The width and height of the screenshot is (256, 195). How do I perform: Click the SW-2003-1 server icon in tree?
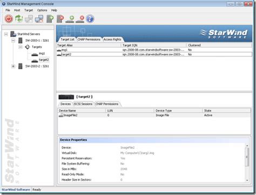21,41
